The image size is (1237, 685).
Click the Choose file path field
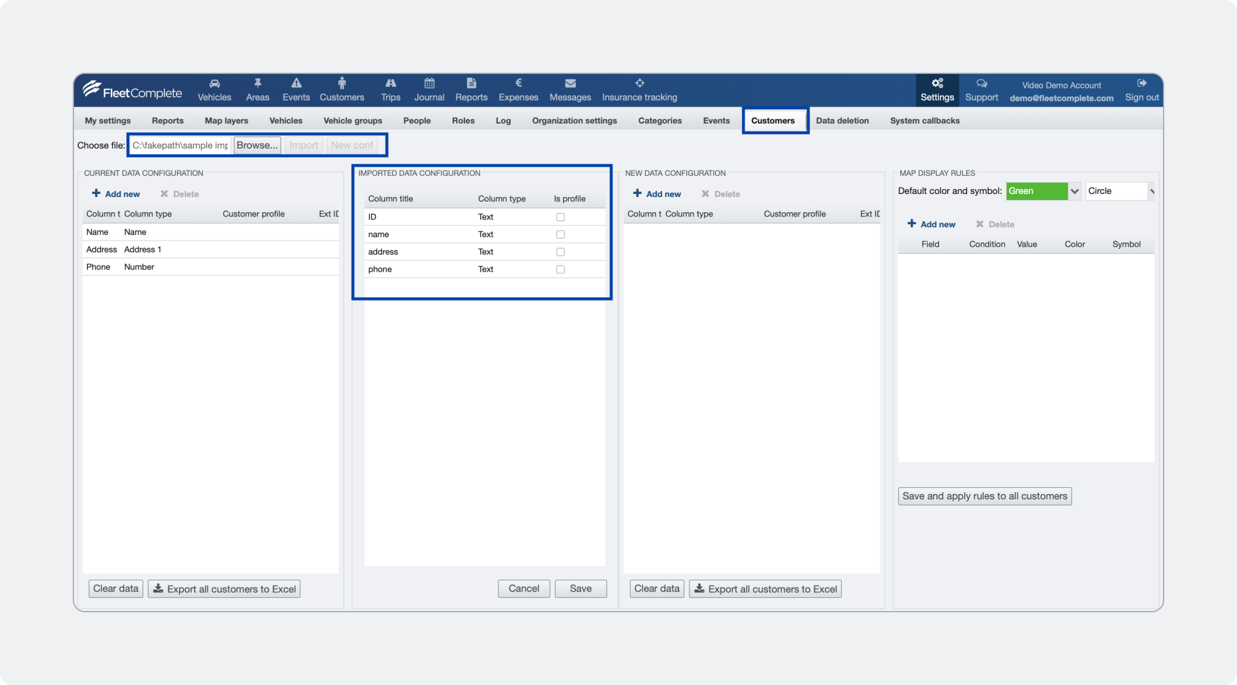[181, 145]
